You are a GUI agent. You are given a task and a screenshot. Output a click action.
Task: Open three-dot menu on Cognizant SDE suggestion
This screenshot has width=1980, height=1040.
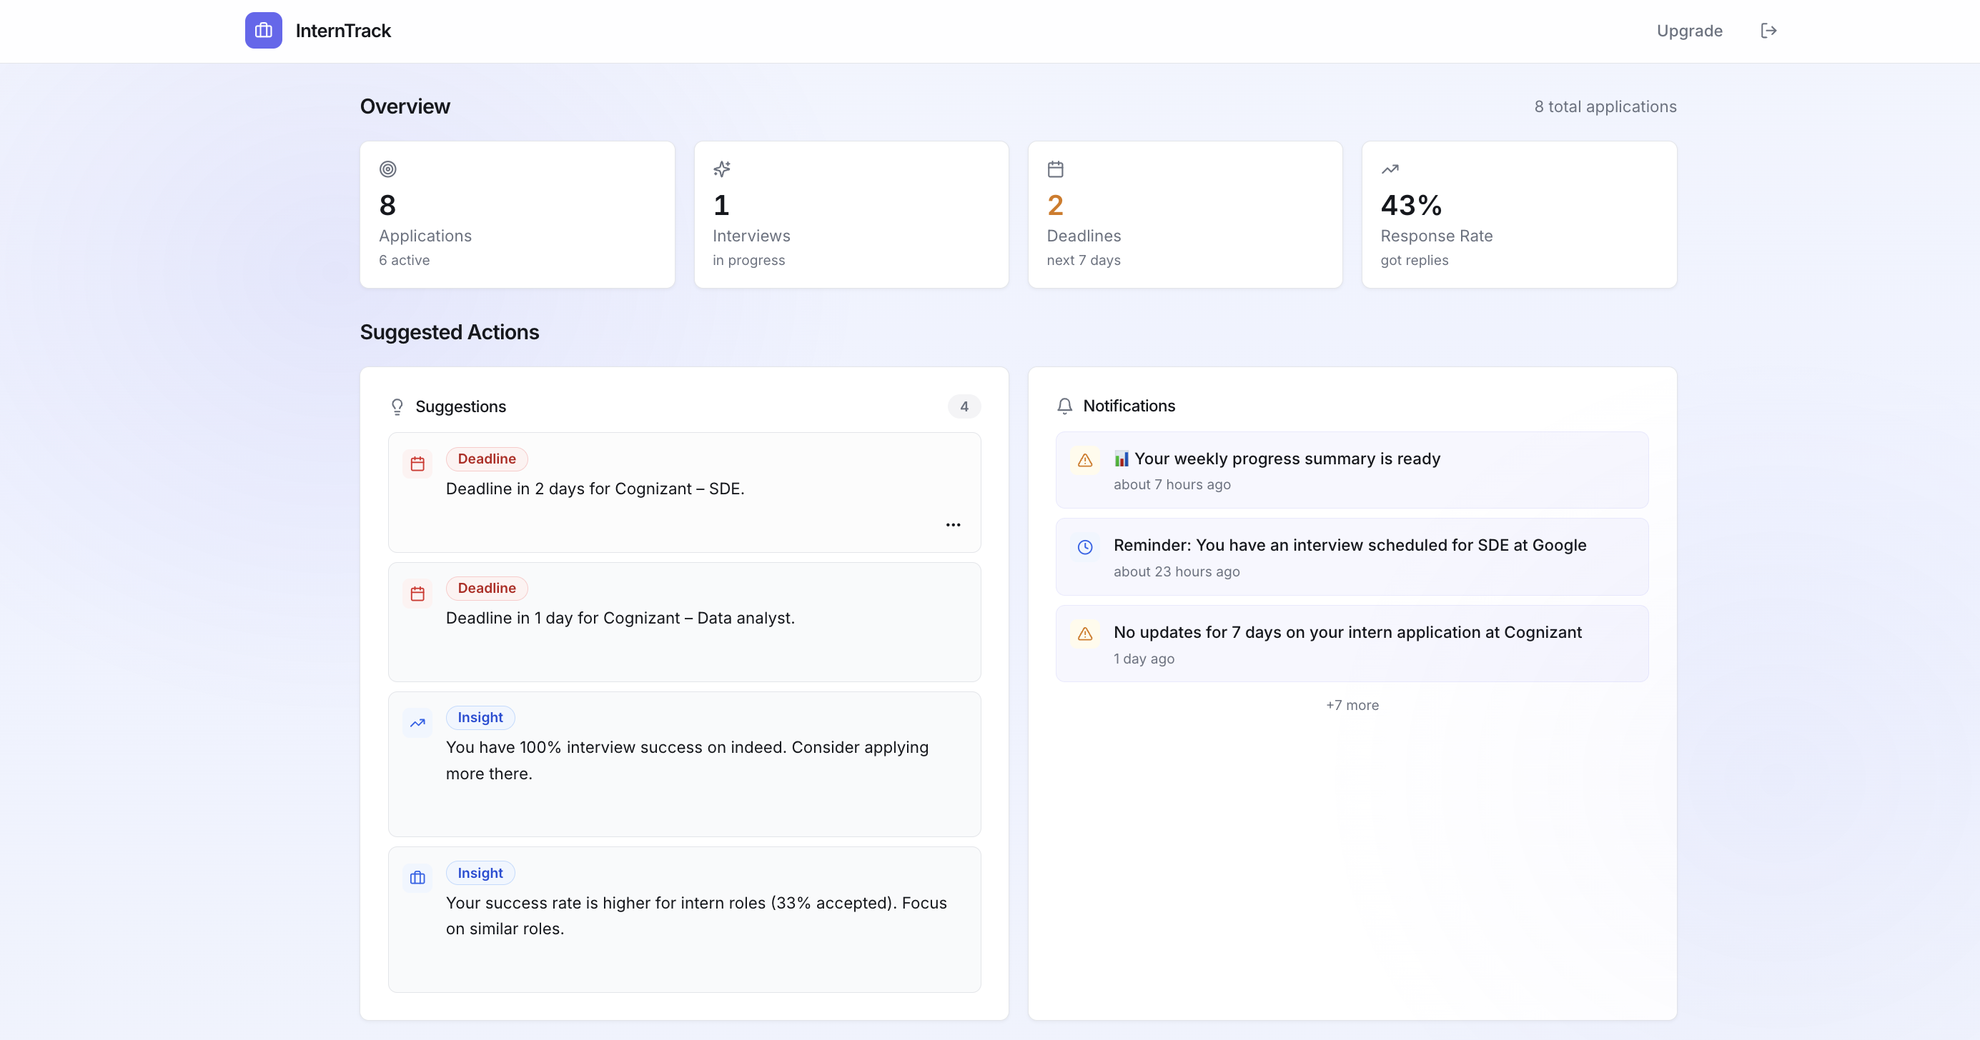point(952,524)
